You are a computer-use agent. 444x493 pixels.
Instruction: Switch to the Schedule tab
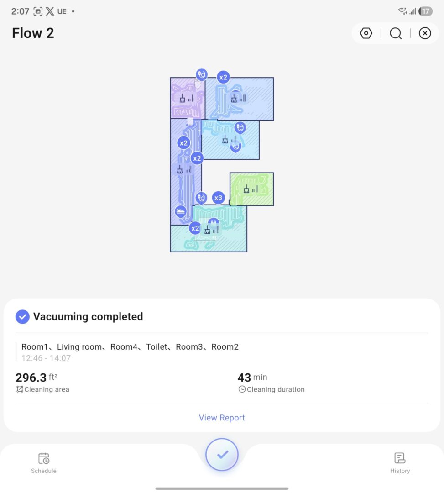43,462
